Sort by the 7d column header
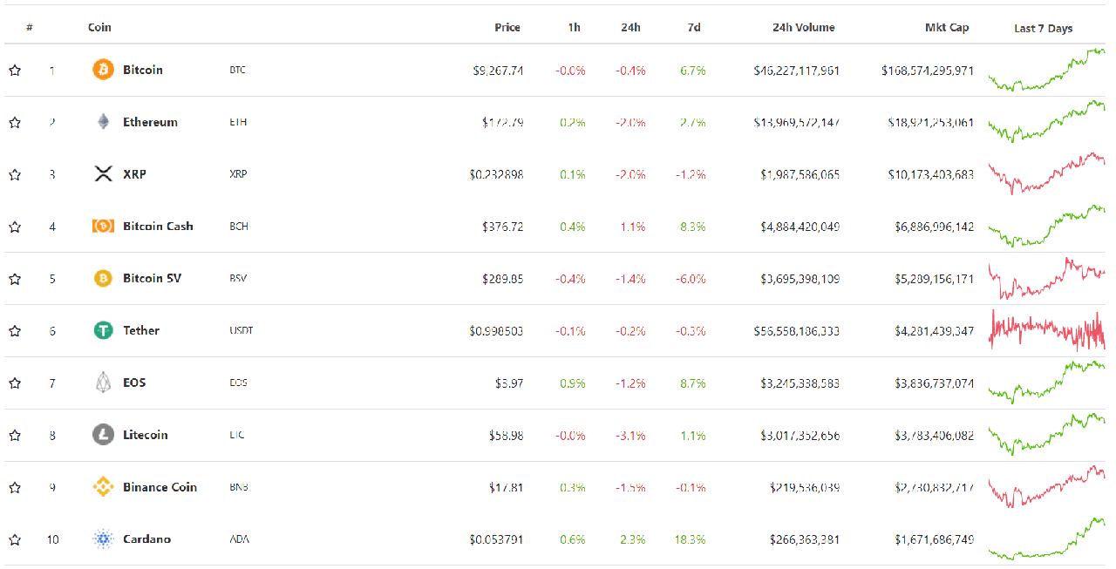Image resolution: width=1116 pixels, height=569 pixels. [694, 28]
